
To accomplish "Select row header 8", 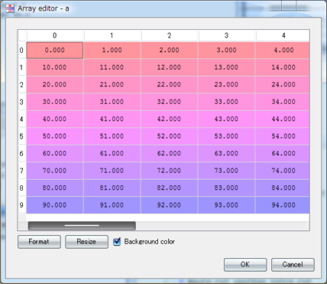I will point(22,188).
